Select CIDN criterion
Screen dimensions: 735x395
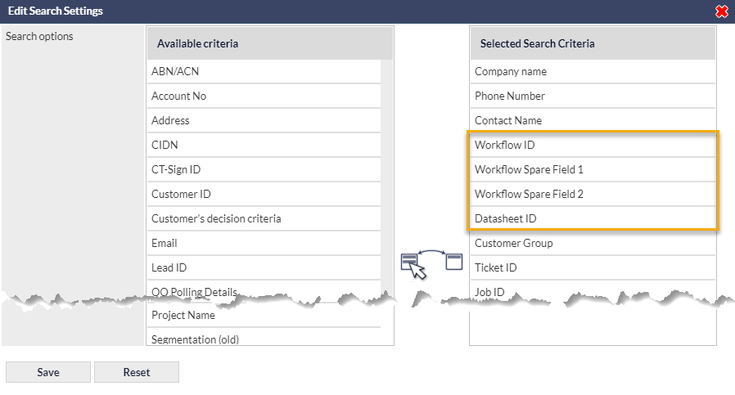(x=264, y=145)
